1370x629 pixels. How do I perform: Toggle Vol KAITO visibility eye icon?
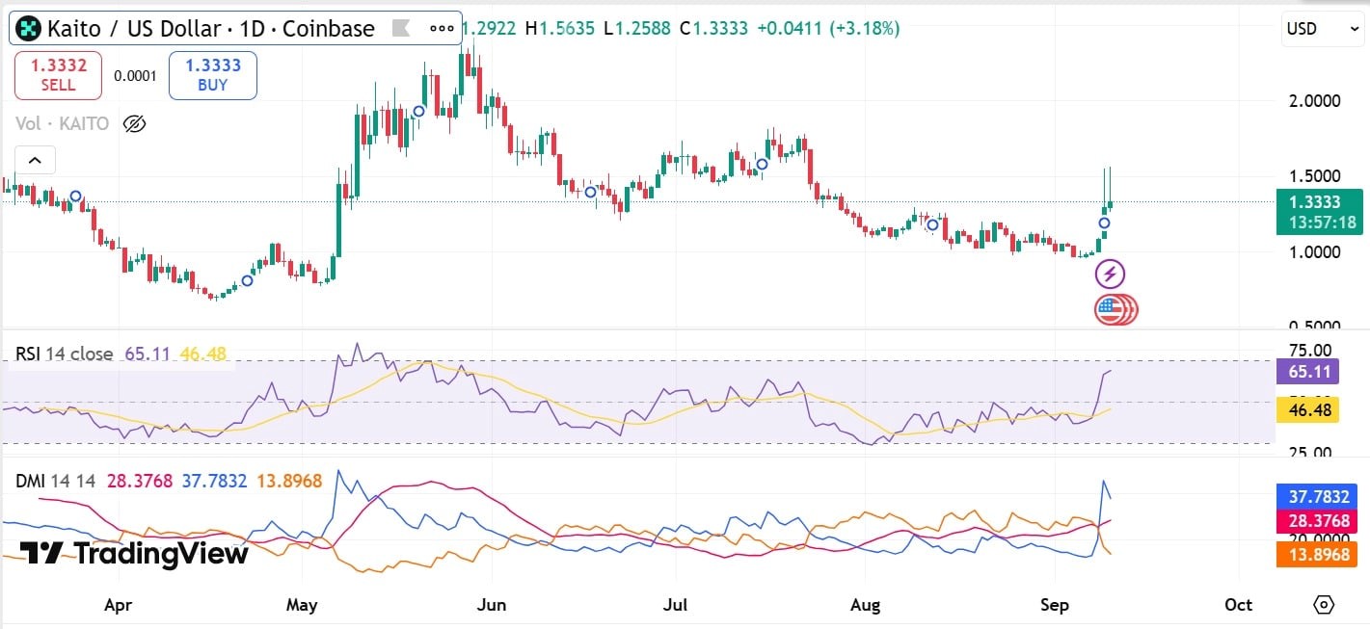pyautogui.click(x=135, y=123)
